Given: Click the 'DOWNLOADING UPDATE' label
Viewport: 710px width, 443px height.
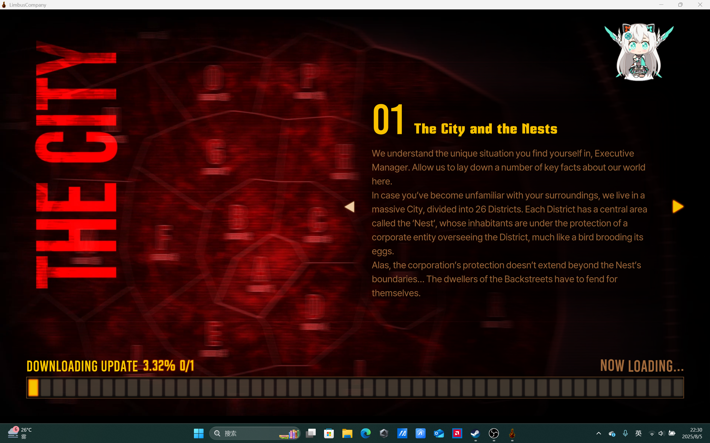Looking at the screenshot, I should [82, 366].
